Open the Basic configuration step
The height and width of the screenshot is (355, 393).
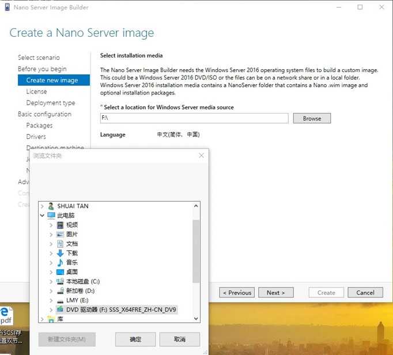(x=44, y=114)
